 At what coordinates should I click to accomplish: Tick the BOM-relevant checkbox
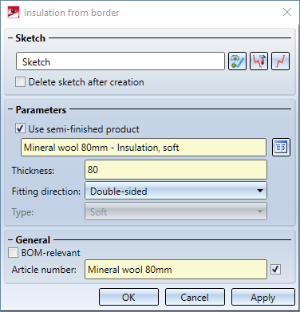[x=13, y=252]
